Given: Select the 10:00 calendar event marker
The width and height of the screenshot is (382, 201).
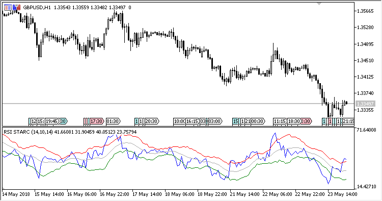Looking at the screenshot, I should [180, 121].
